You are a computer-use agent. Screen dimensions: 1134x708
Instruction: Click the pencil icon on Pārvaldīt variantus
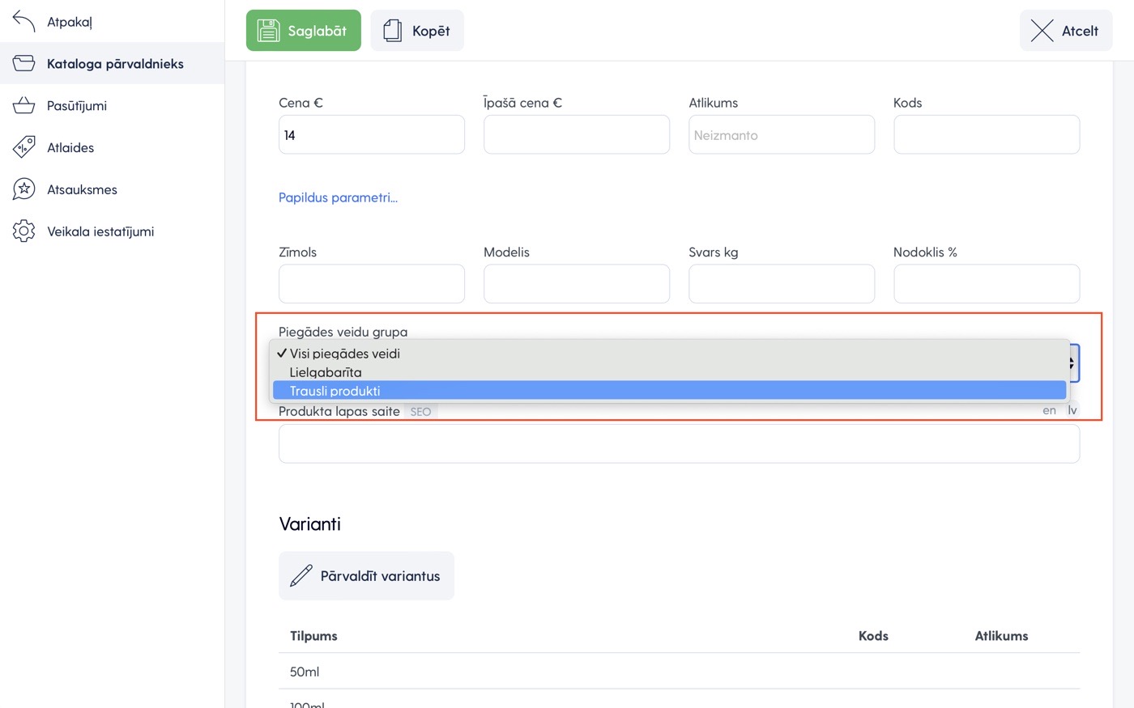[301, 576]
